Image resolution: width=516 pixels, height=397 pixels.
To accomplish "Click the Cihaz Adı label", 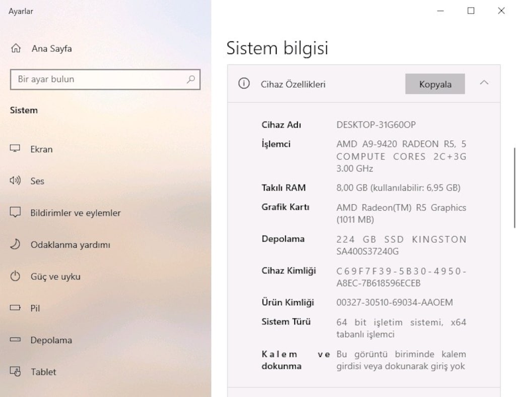I will click(281, 125).
